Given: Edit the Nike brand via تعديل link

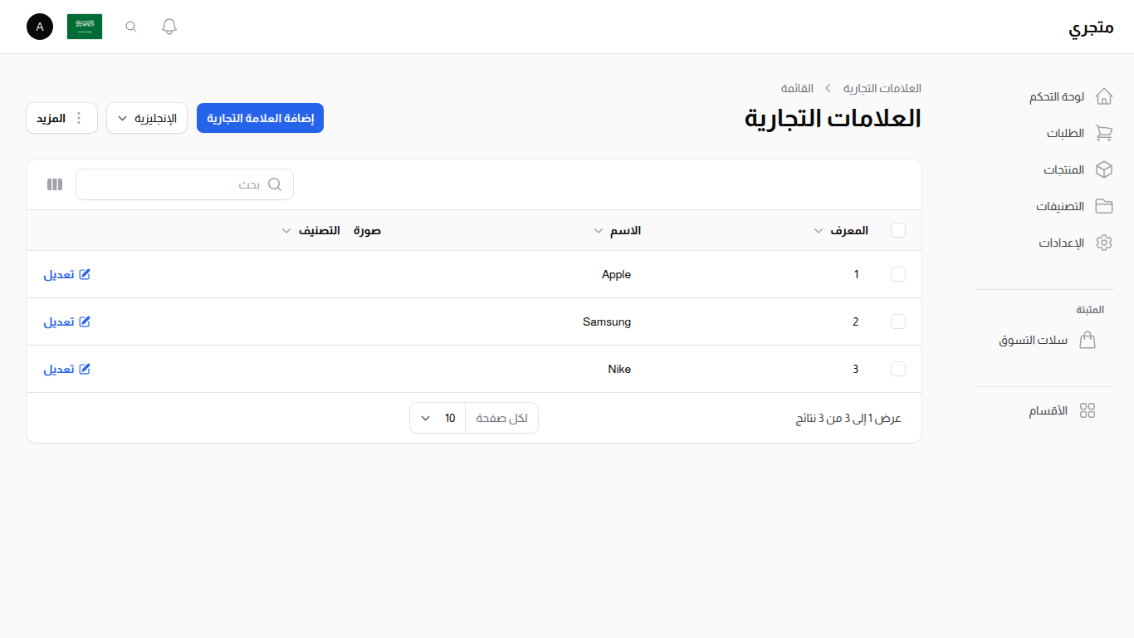Looking at the screenshot, I should (x=66, y=368).
